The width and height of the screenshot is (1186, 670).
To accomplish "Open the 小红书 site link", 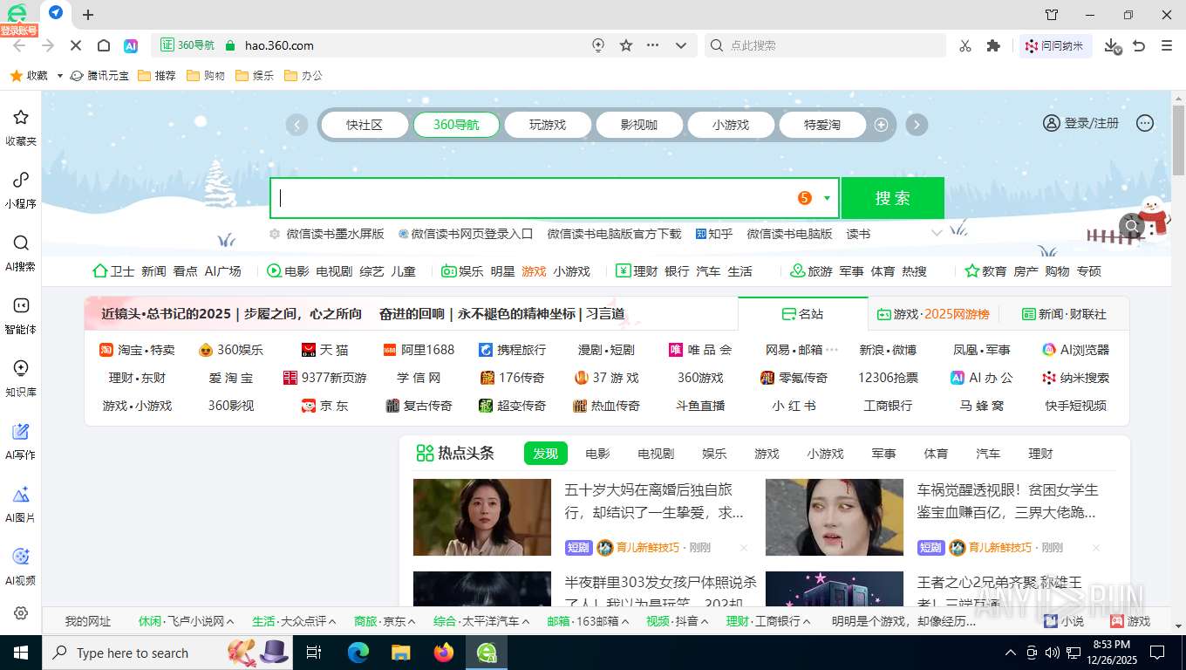I will 794,406.
